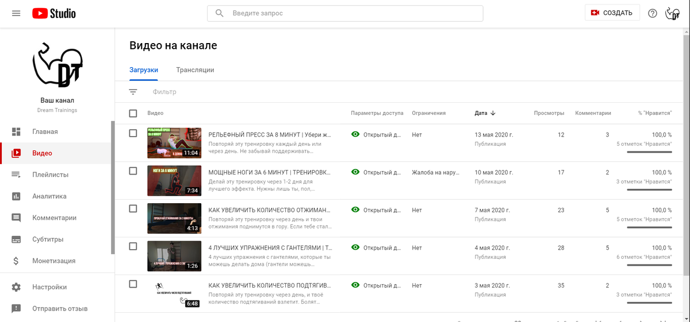Open the account avatar menu

tap(672, 13)
